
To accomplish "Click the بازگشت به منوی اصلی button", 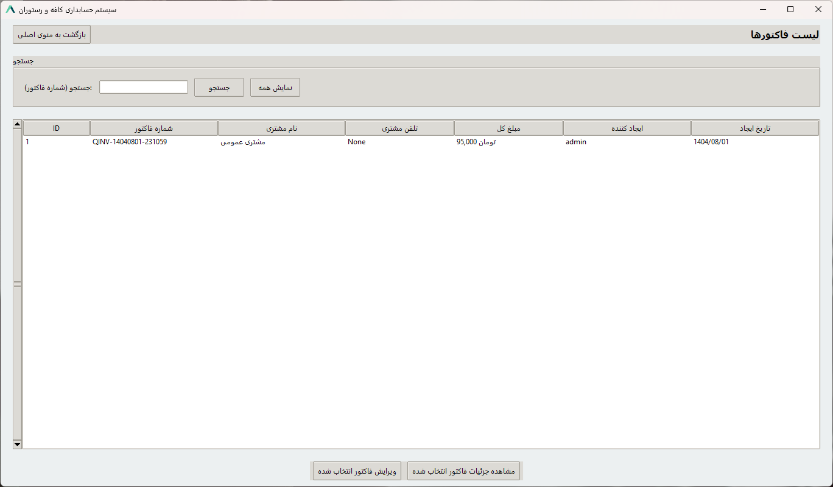I will (52, 34).
